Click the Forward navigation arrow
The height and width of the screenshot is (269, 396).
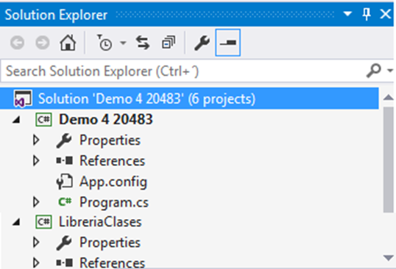click(x=42, y=43)
